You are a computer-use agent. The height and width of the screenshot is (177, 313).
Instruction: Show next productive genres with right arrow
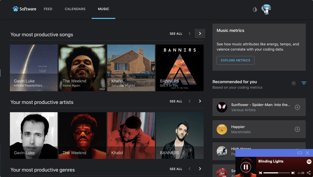click(x=200, y=169)
